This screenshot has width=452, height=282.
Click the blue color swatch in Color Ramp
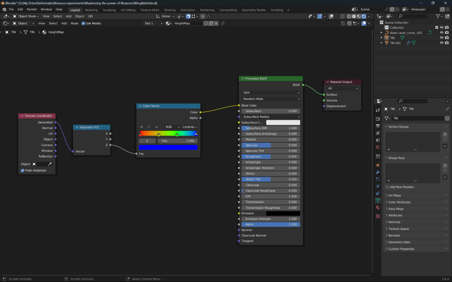tap(168, 147)
